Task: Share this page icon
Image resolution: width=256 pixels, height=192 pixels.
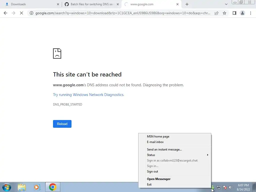Action: tap(216, 13)
